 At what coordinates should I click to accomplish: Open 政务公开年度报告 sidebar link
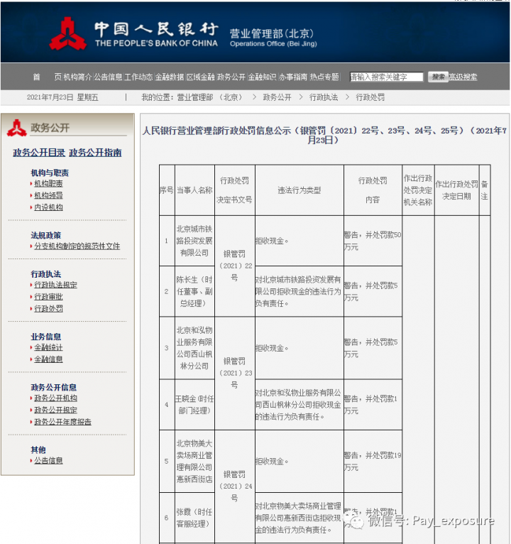point(62,422)
